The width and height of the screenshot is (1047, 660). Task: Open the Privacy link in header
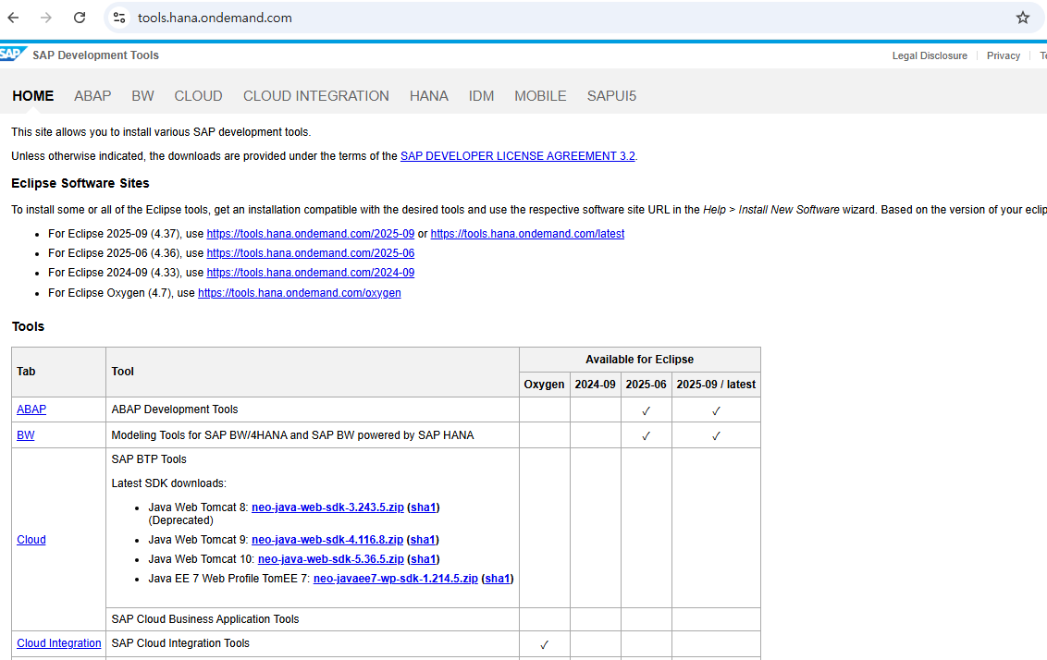coord(1004,56)
